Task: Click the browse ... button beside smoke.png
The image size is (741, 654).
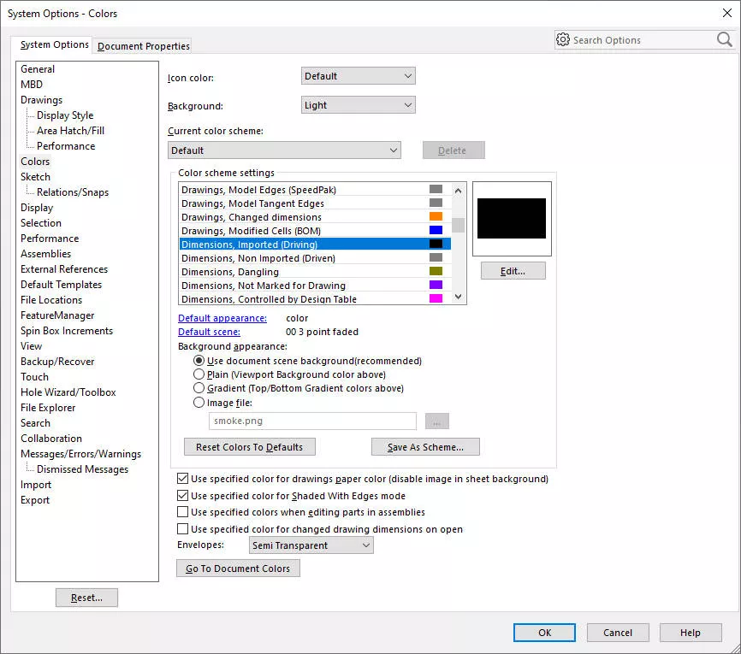Action: (436, 421)
